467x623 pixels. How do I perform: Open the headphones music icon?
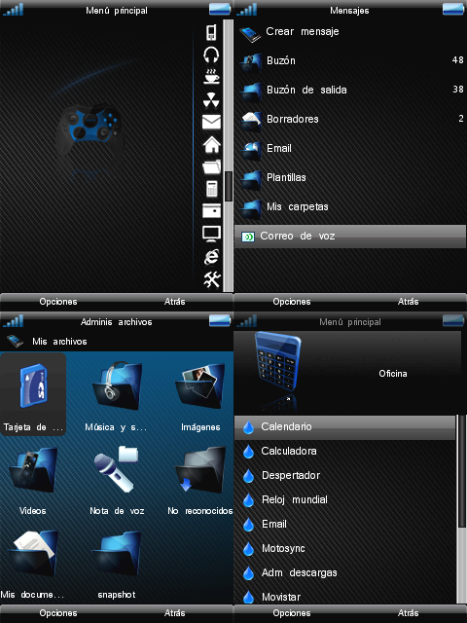pos(211,55)
